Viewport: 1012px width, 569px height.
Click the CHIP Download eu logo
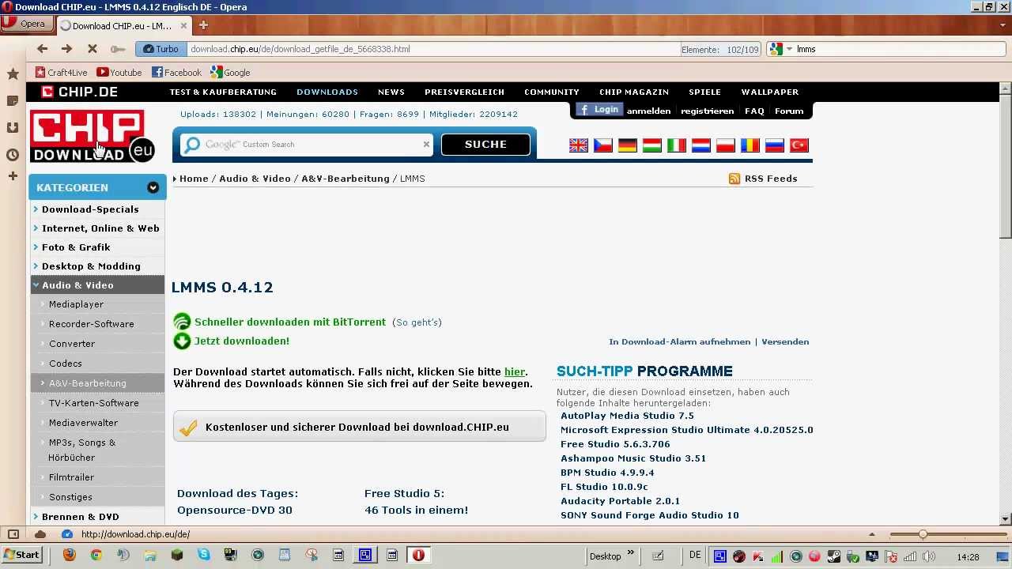click(92, 136)
